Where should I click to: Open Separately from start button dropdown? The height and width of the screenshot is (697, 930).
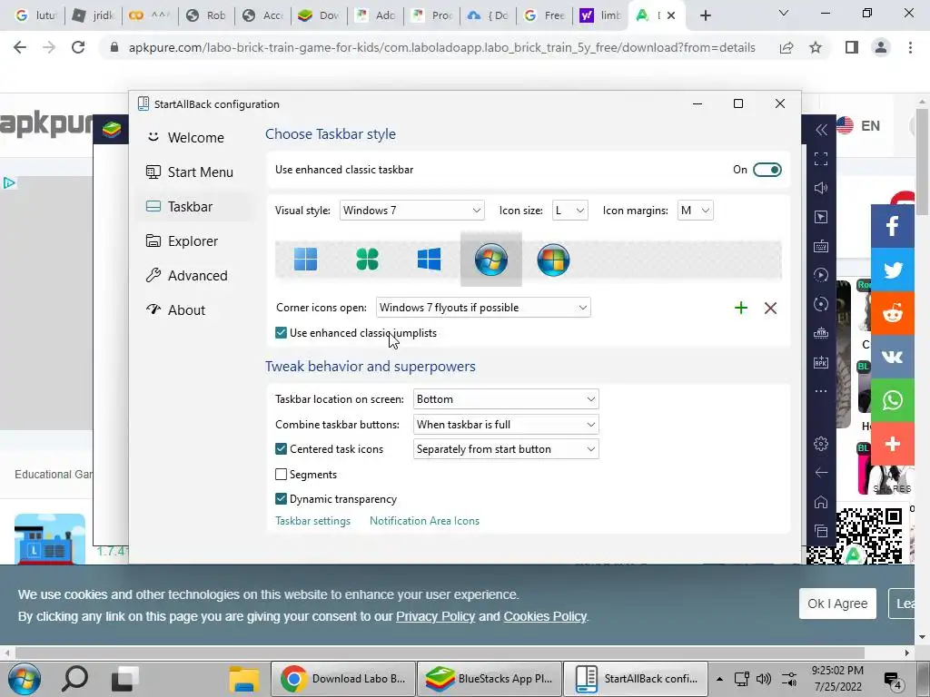[x=506, y=449]
